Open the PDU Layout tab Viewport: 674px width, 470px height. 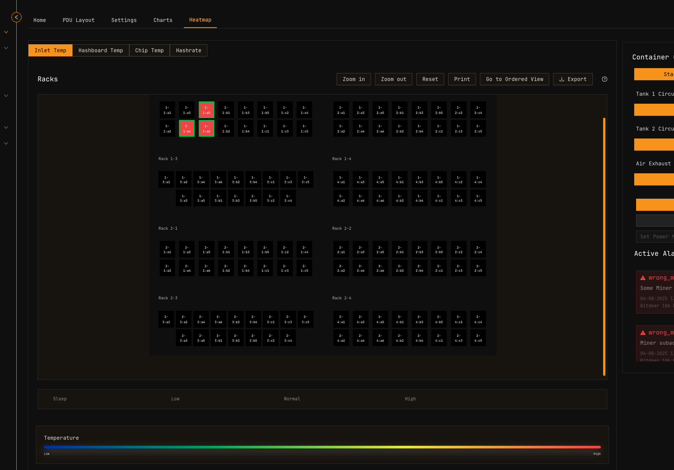click(78, 20)
